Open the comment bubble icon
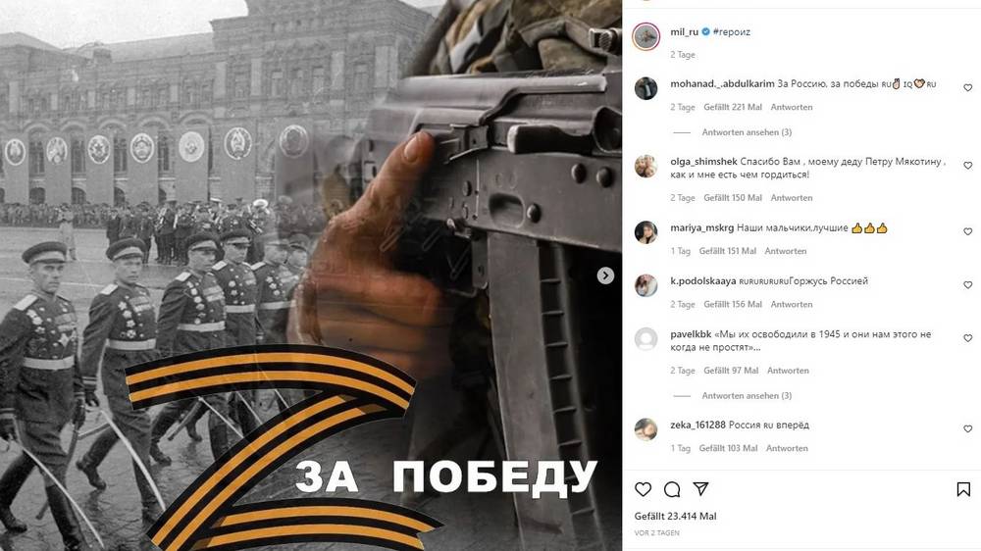This screenshot has width=981, height=551. [x=672, y=489]
